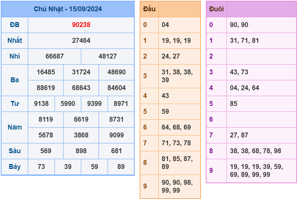Select values 27, 87 in Đuôi table

point(239,135)
